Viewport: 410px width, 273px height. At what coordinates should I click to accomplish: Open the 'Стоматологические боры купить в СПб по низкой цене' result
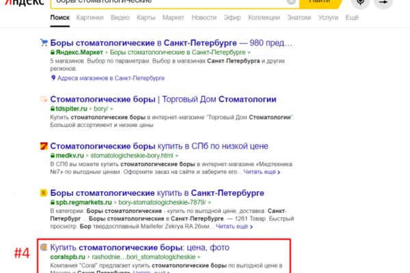(x=159, y=146)
